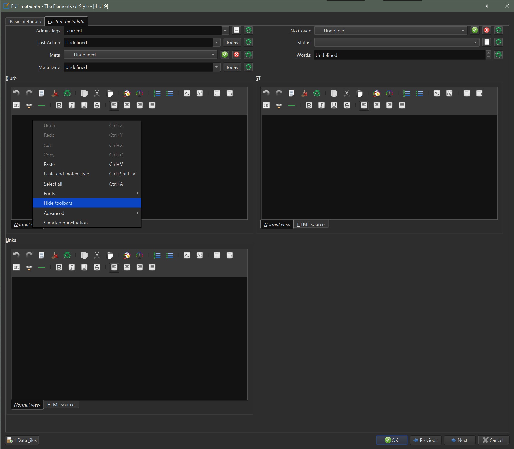The image size is (514, 449).
Task: Click ordered list icon in Blurb toolbar
Action: coord(157,93)
